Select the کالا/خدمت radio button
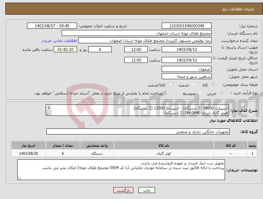Viewport: 263px width, 199px height. 170,85
